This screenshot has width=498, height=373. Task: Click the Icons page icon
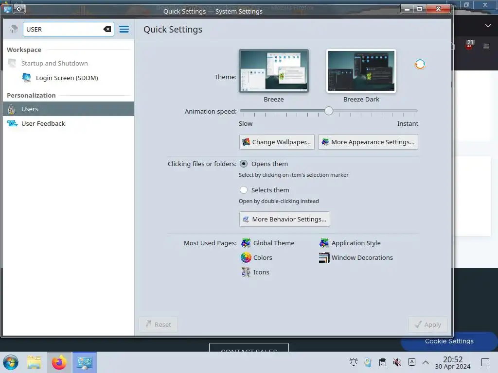246,272
